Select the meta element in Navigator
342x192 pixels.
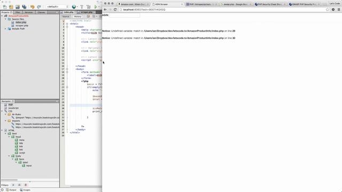[x=21, y=140]
